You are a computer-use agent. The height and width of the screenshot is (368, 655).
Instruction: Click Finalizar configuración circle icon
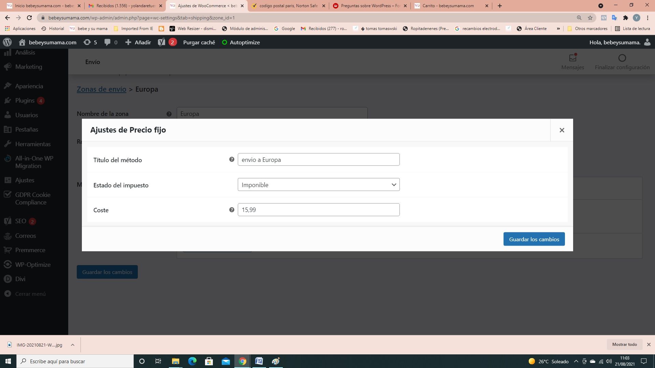pos(622,58)
